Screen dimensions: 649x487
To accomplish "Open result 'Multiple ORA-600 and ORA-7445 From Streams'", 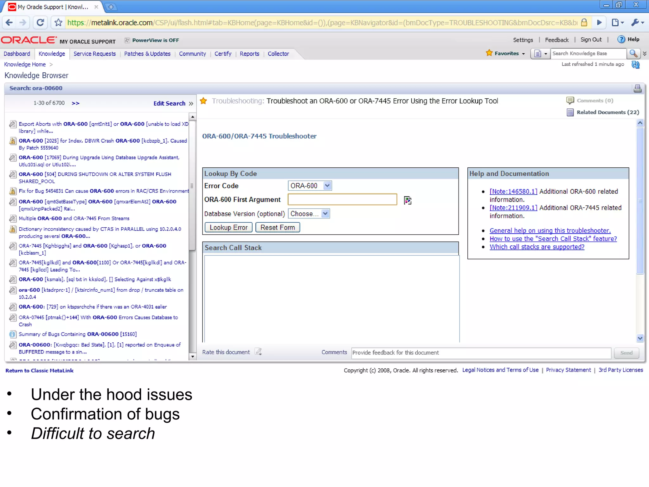I will click(74, 218).
